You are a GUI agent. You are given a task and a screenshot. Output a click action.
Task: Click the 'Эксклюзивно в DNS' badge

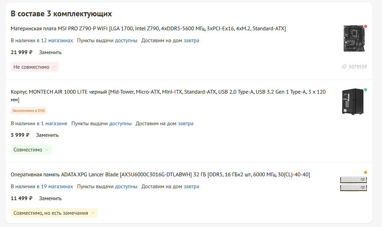[x=29, y=111]
